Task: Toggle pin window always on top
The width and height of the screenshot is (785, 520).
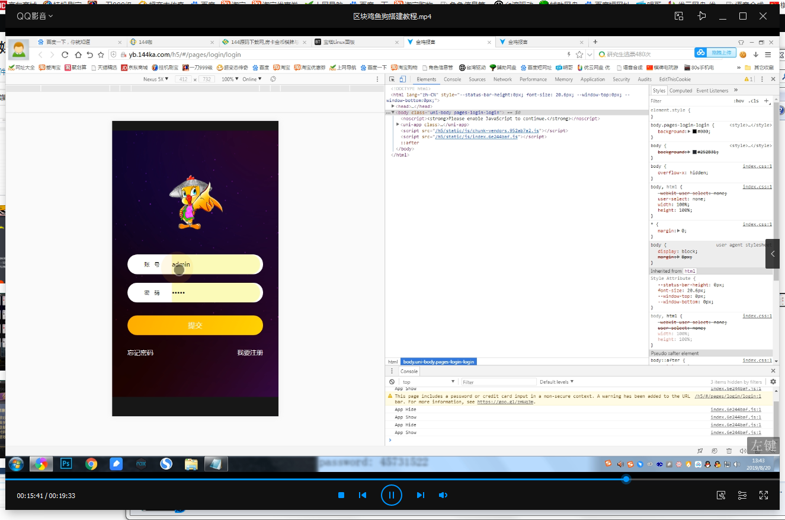Action: [x=702, y=16]
